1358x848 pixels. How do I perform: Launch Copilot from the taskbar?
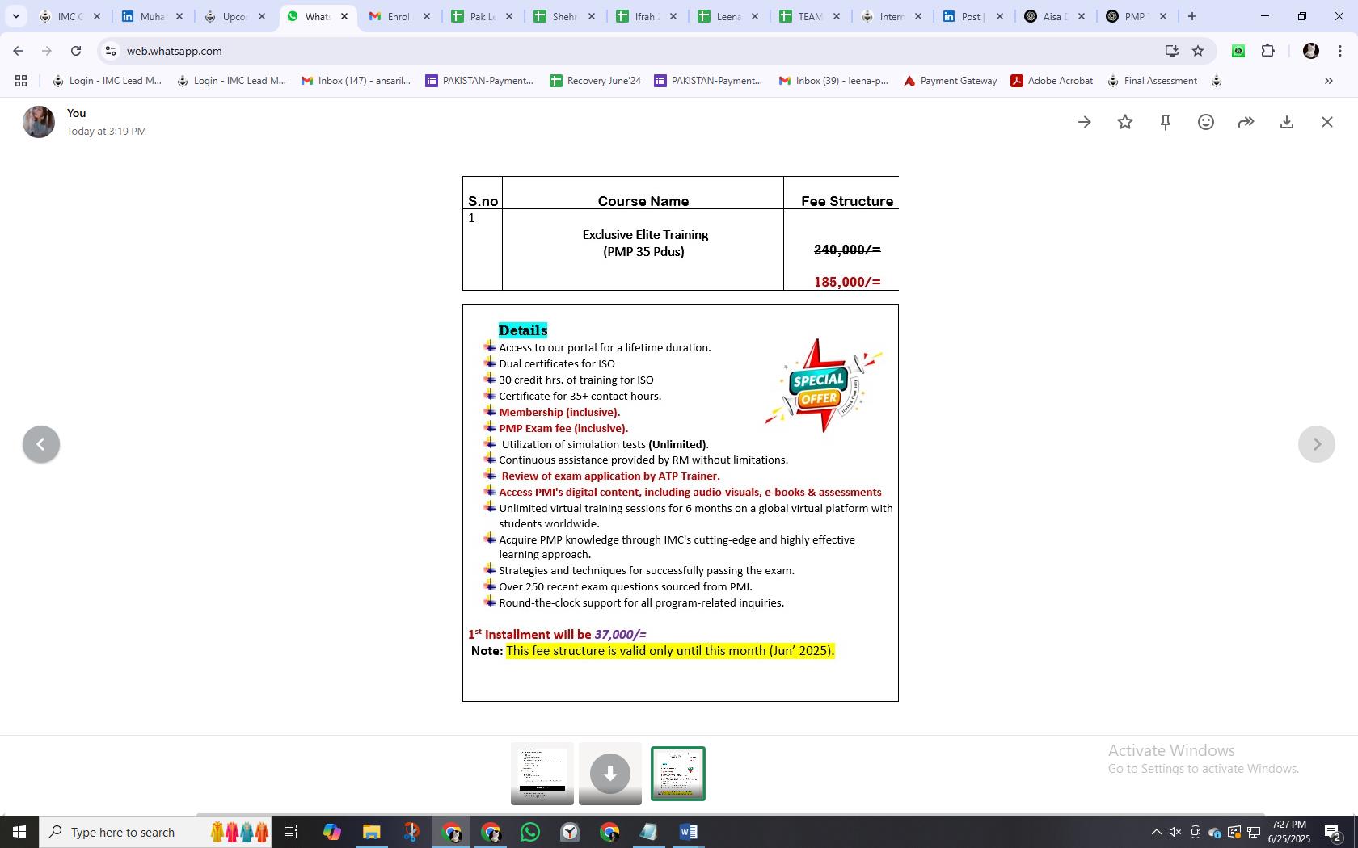click(x=331, y=832)
